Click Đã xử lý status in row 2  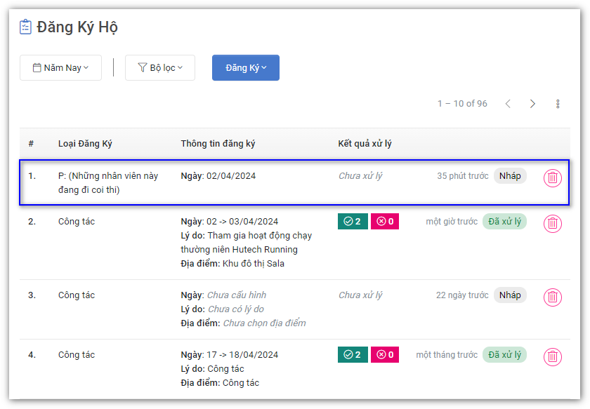(x=504, y=222)
